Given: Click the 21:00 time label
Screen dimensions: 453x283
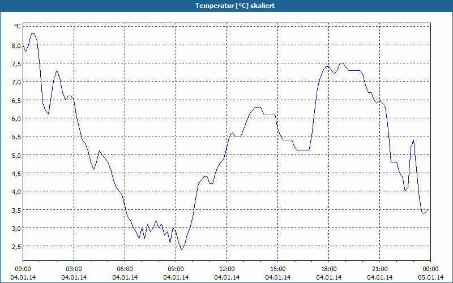Looking at the screenshot, I should click(379, 269).
